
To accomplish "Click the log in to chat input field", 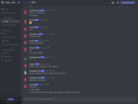I will pyautogui.click(x=80, y=99).
